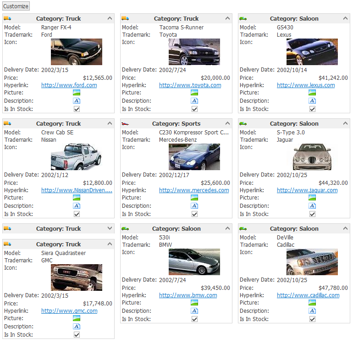Open the Picture icon on Mercedes-Benz card
353x344 pixels.
tap(194, 198)
